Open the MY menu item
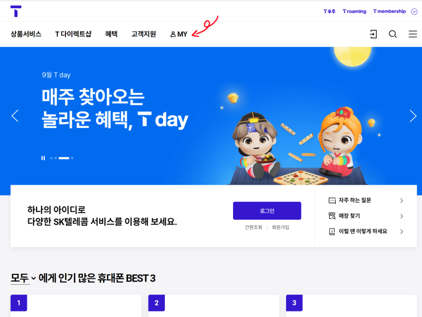The image size is (422, 317). pos(179,34)
